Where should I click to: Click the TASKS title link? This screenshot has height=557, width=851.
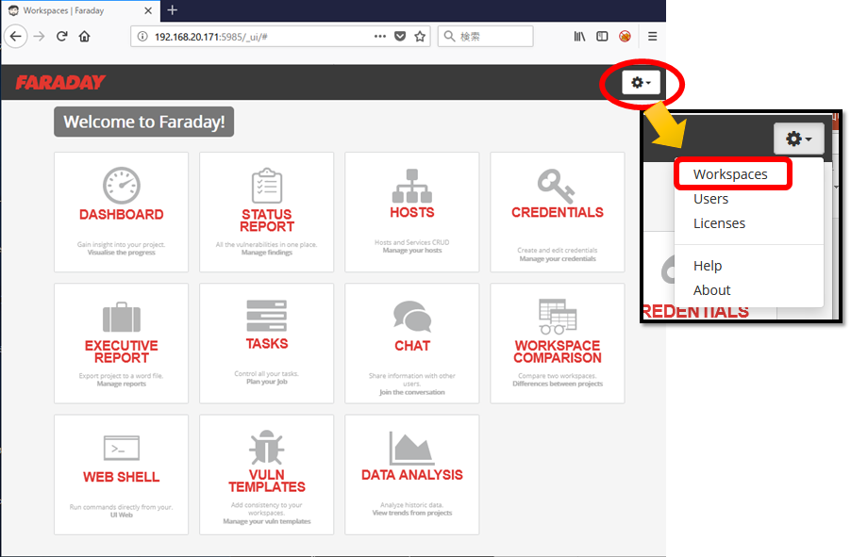266,344
